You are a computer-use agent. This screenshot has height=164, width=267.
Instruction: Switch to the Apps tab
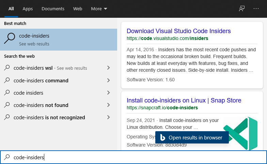click(28, 9)
